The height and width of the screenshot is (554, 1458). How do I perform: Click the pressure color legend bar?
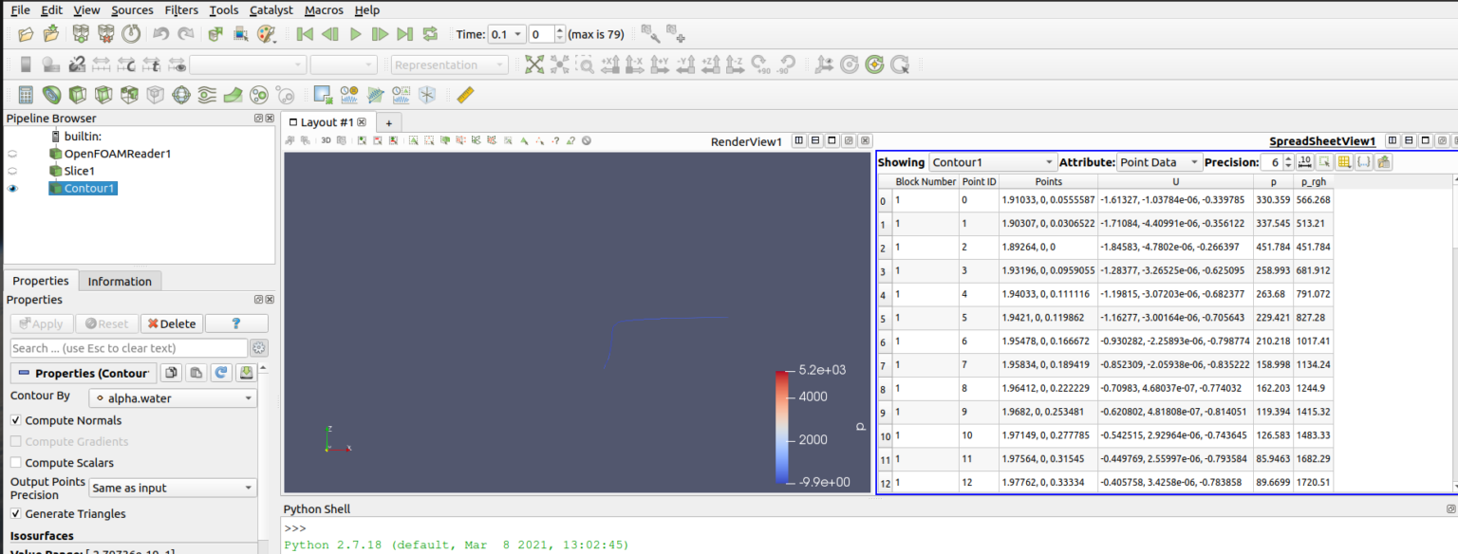[x=782, y=427]
